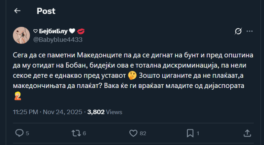
Task: Click the 3,802 Views counter
Action: click(105, 112)
